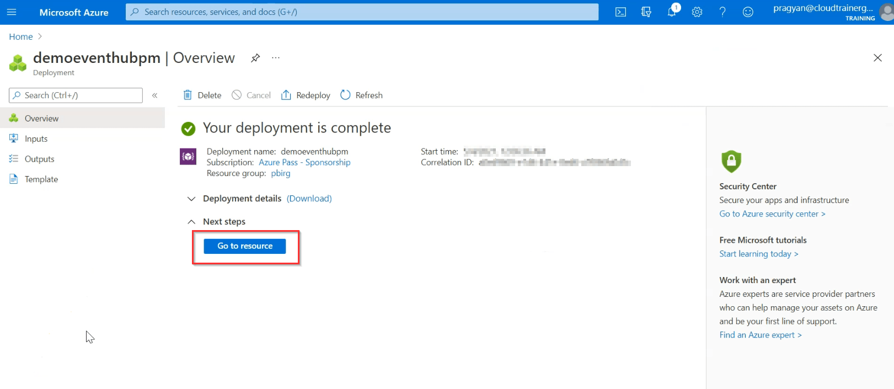The image size is (894, 389).
Task: Open Template in the left menu
Action: [41, 179]
